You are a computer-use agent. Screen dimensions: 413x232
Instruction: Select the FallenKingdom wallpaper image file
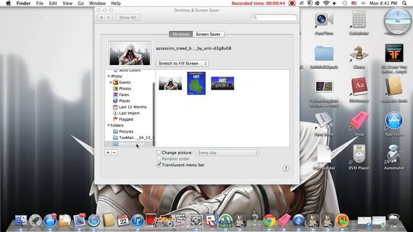tap(324, 86)
